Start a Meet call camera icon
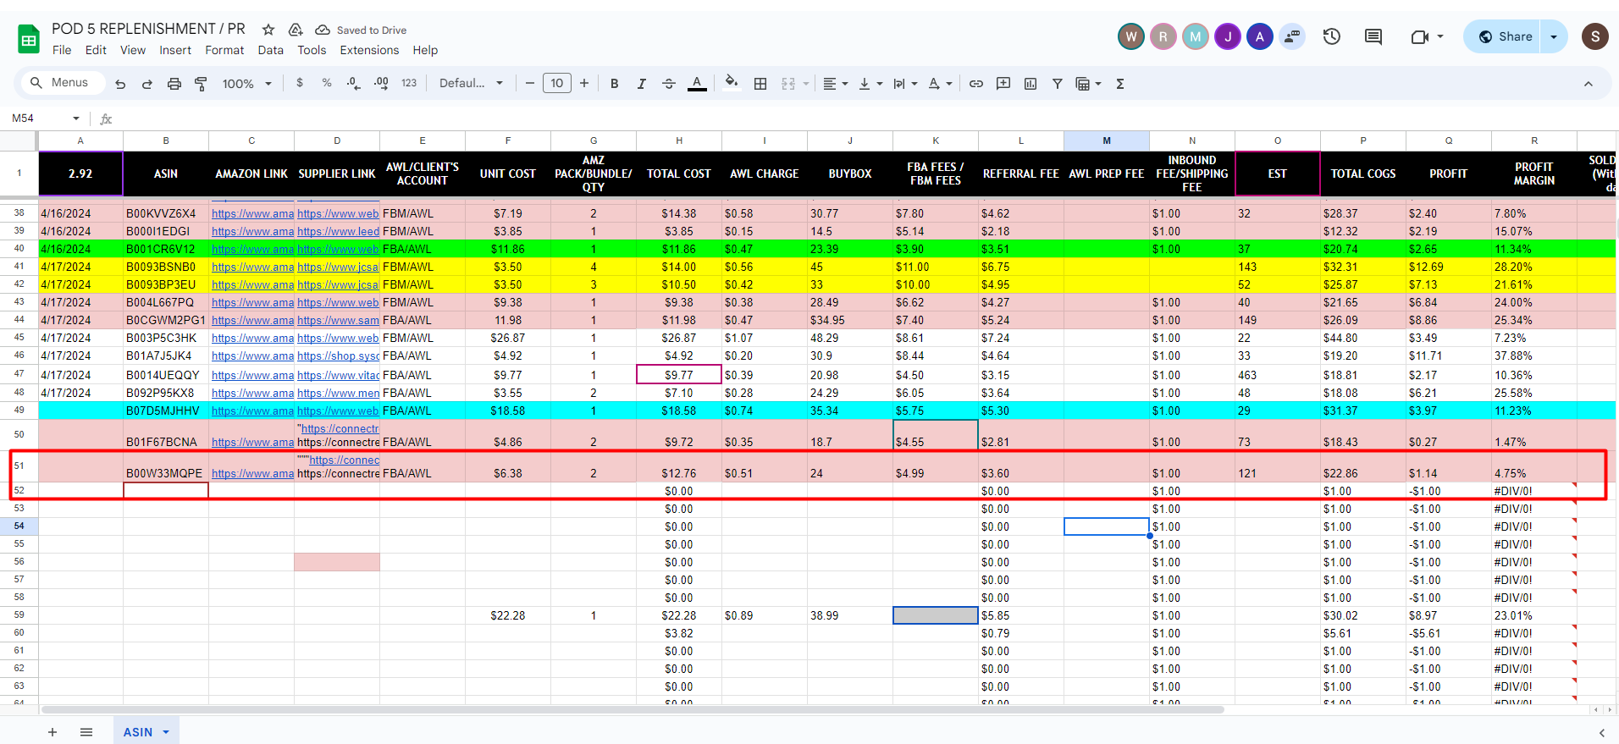This screenshot has height=744, width=1619. point(1420,36)
